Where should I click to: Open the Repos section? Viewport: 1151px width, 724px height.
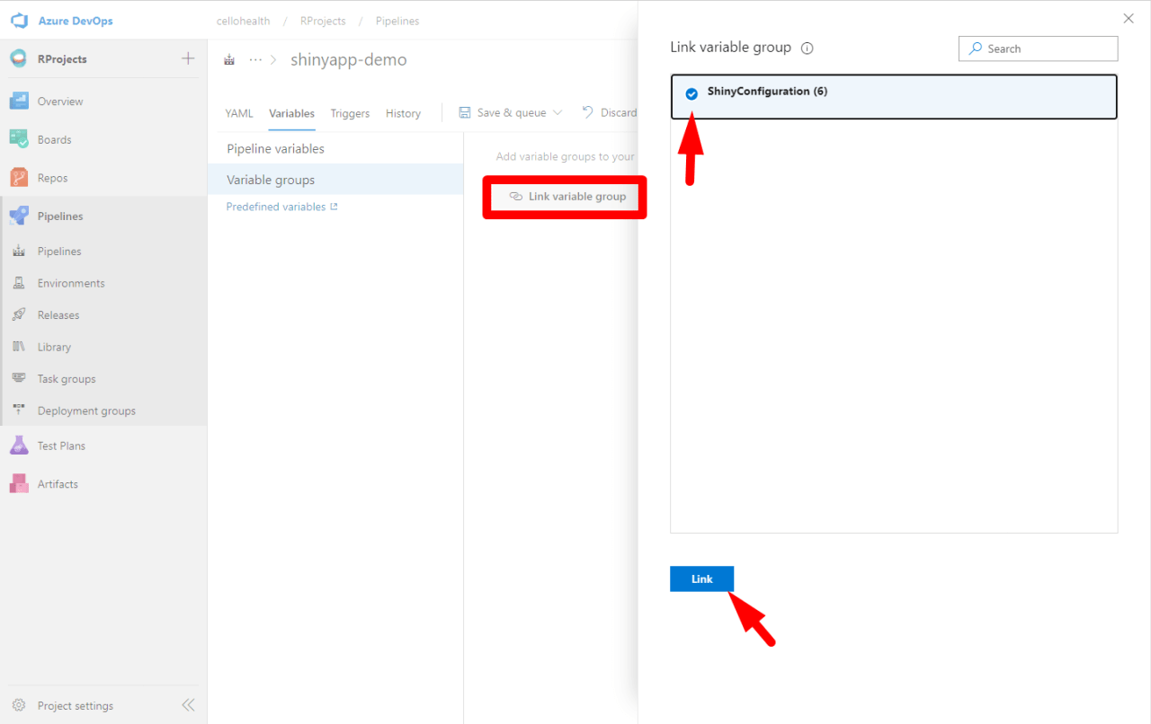click(x=53, y=177)
